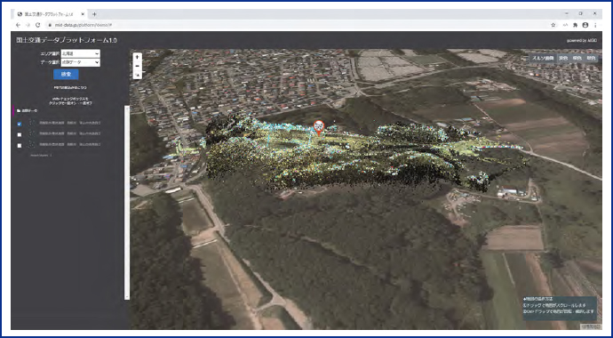The height and width of the screenshot is (338, 613).
Task: Close the 国土交通データプラットフォーム browser tab
Action: 84,14
